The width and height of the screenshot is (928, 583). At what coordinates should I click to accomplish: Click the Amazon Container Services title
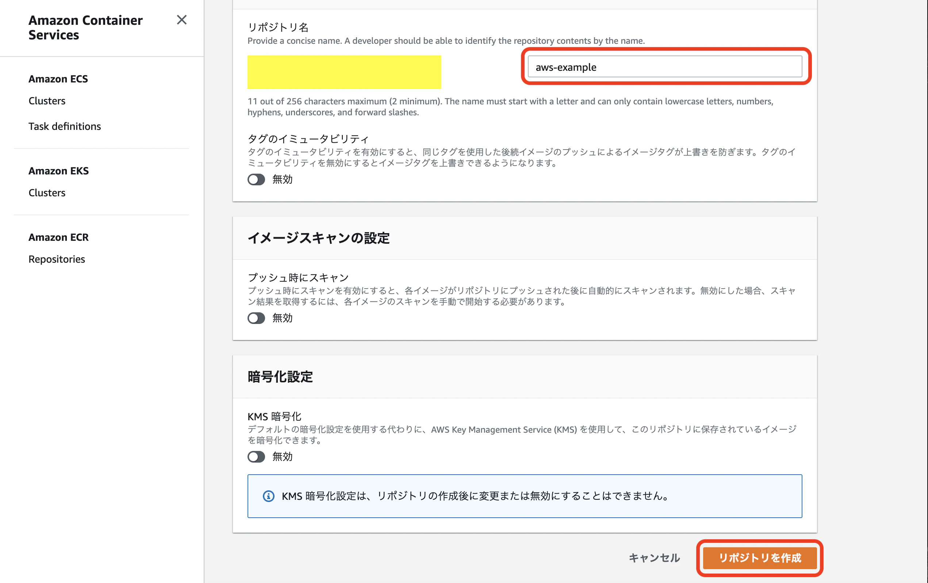coord(85,27)
